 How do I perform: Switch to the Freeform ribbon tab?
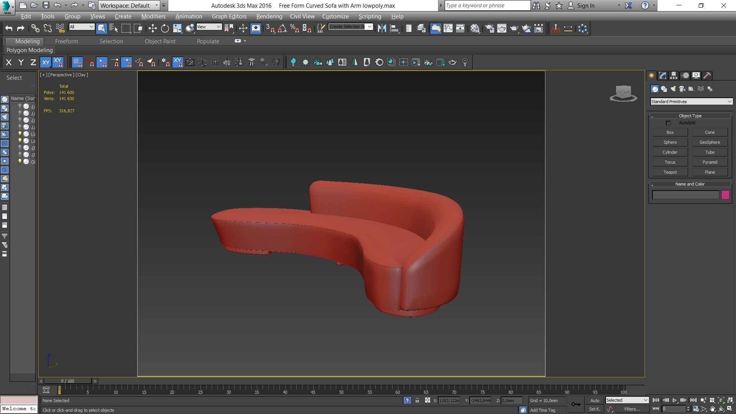coord(66,41)
